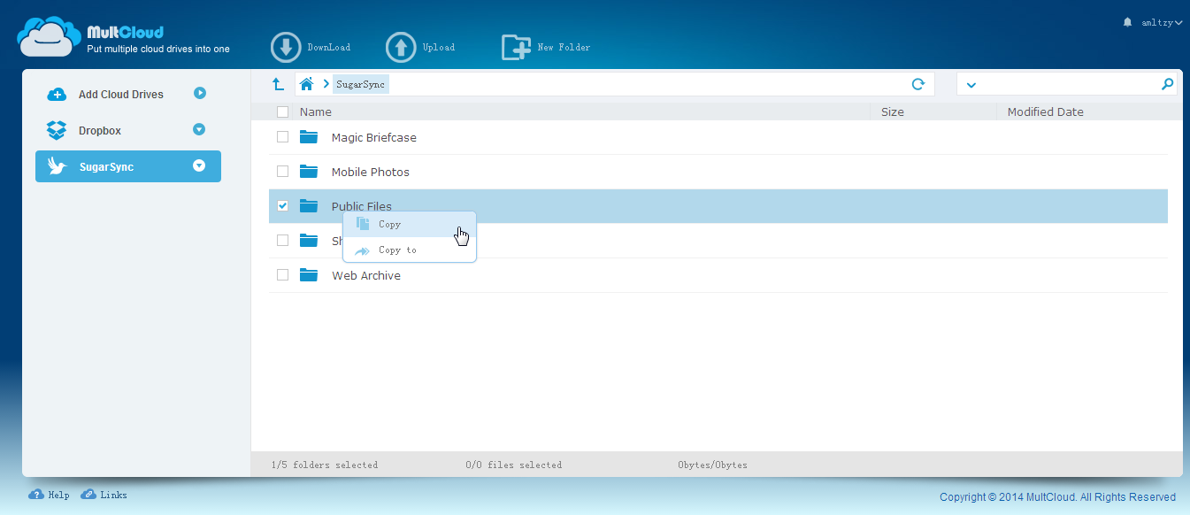Click the New Folder button label
1190x515 pixels.
click(564, 48)
